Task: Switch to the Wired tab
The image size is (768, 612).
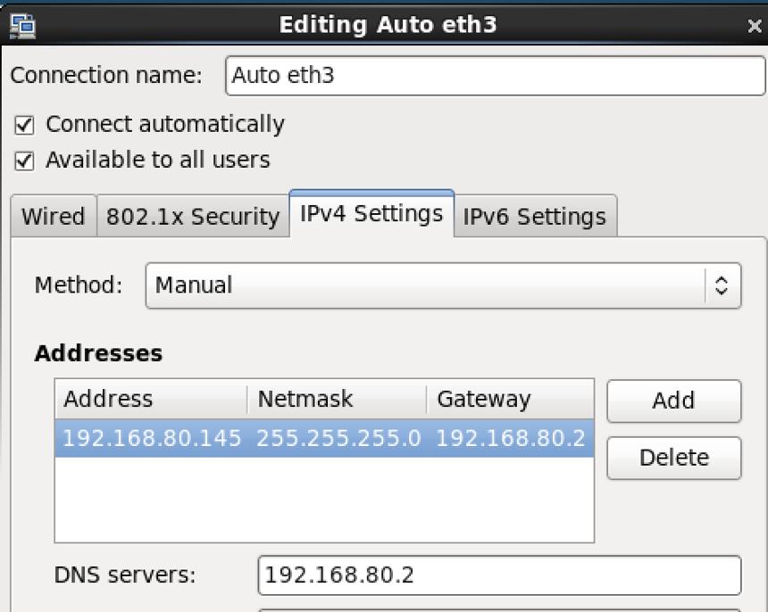Action: 54,216
